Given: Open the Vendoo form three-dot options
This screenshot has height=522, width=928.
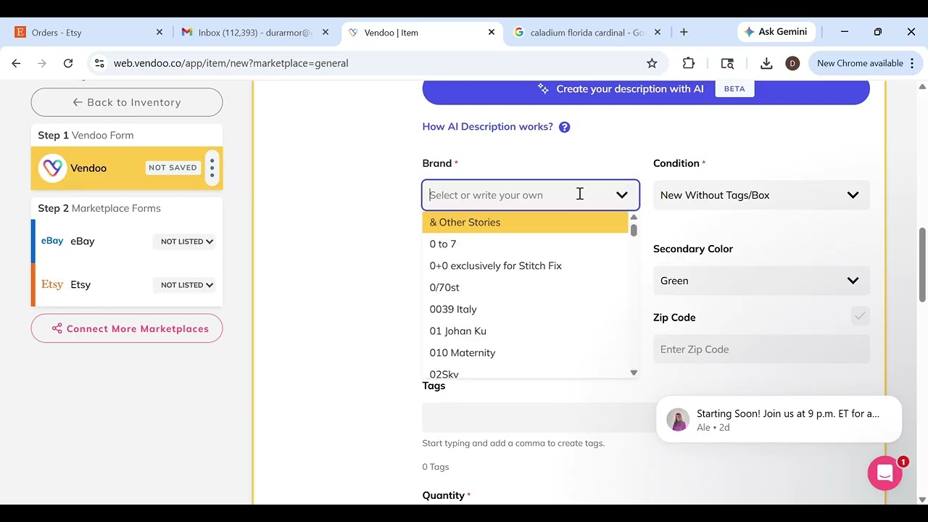Looking at the screenshot, I should point(212,167).
